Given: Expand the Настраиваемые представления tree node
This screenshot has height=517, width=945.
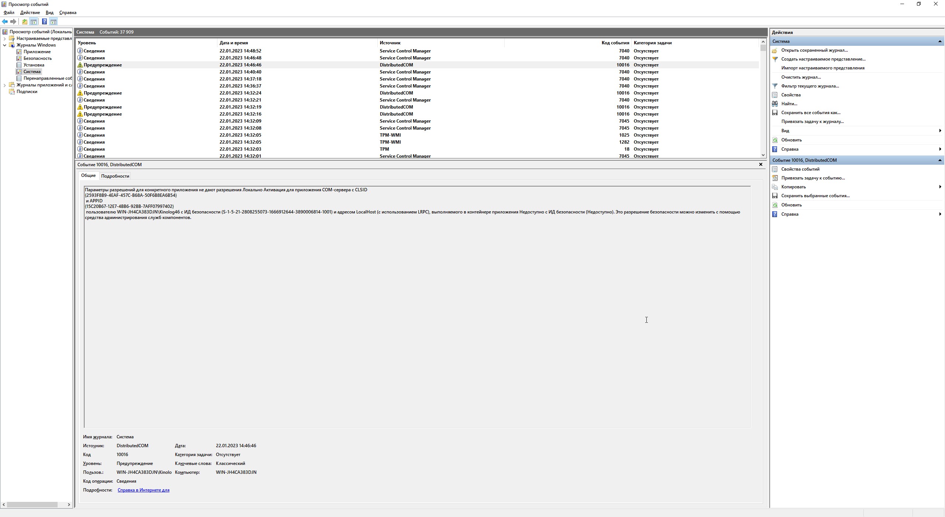Looking at the screenshot, I should 4,38.
